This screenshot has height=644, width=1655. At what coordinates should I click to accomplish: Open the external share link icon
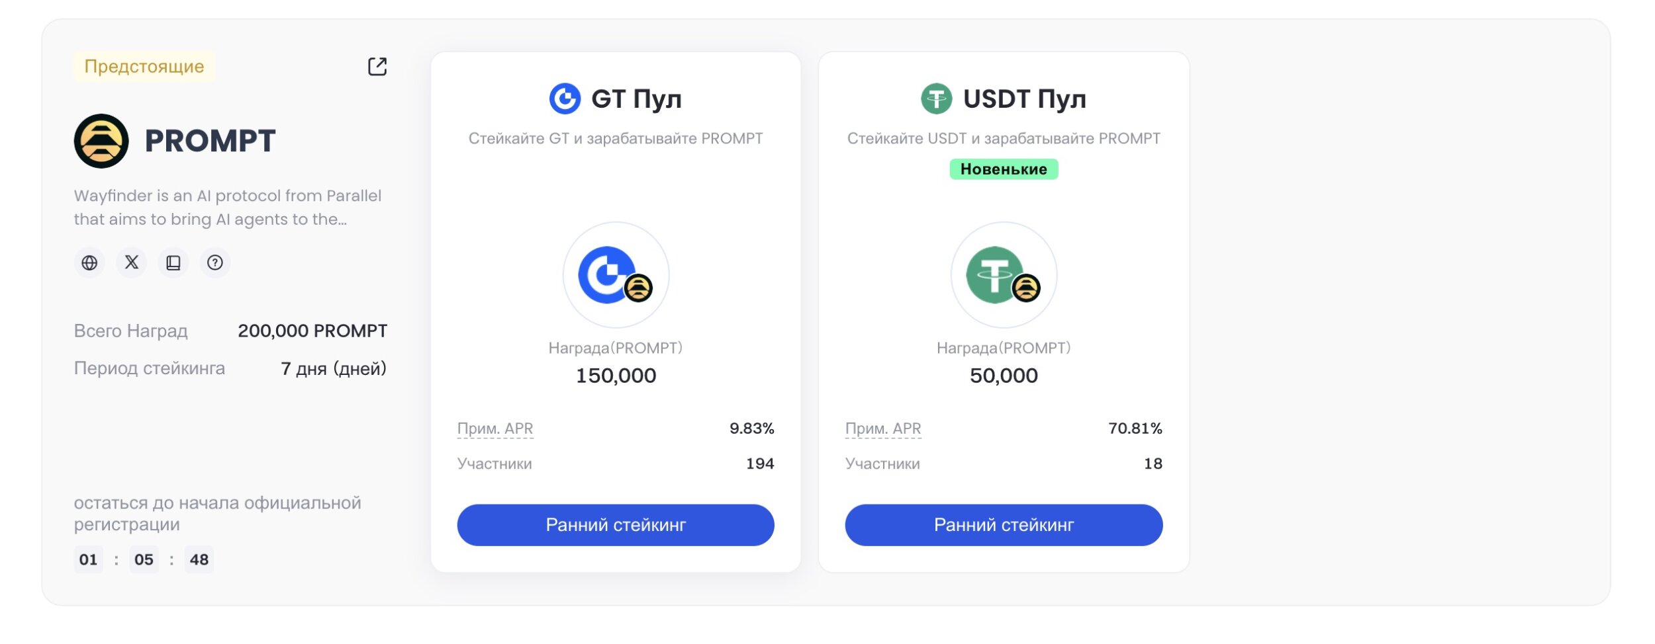pyautogui.click(x=377, y=66)
